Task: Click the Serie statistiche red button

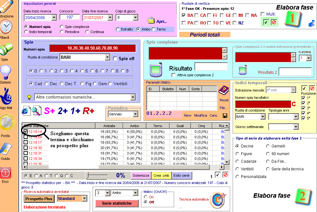Action: 117,203
